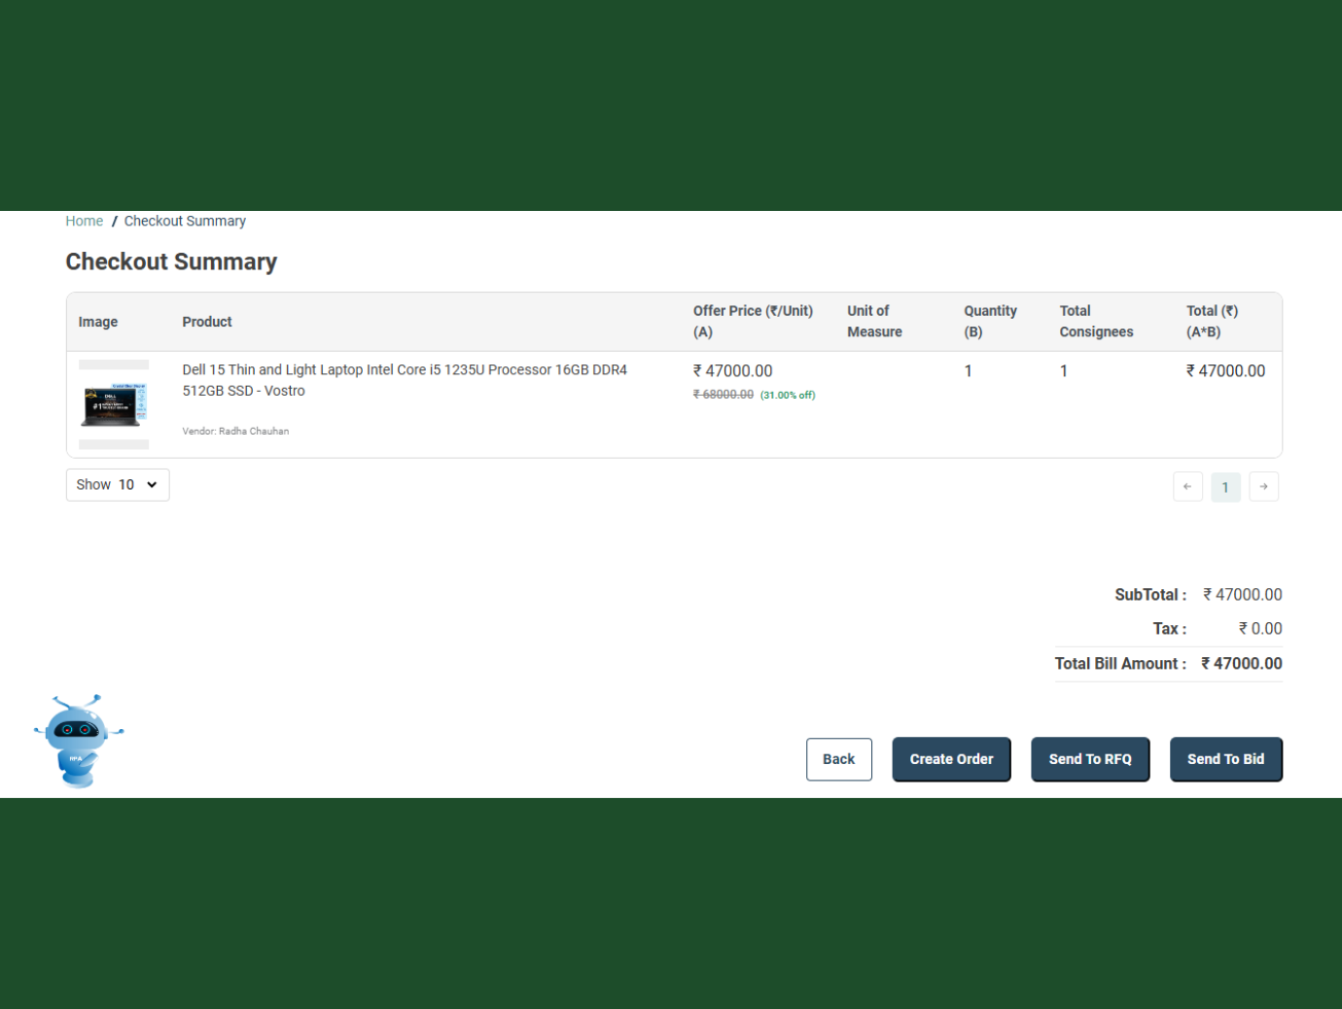This screenshot has width=1342, height=1009.
Task: Go to previous page using left arrow
Action: click(x=1187, y=486)
